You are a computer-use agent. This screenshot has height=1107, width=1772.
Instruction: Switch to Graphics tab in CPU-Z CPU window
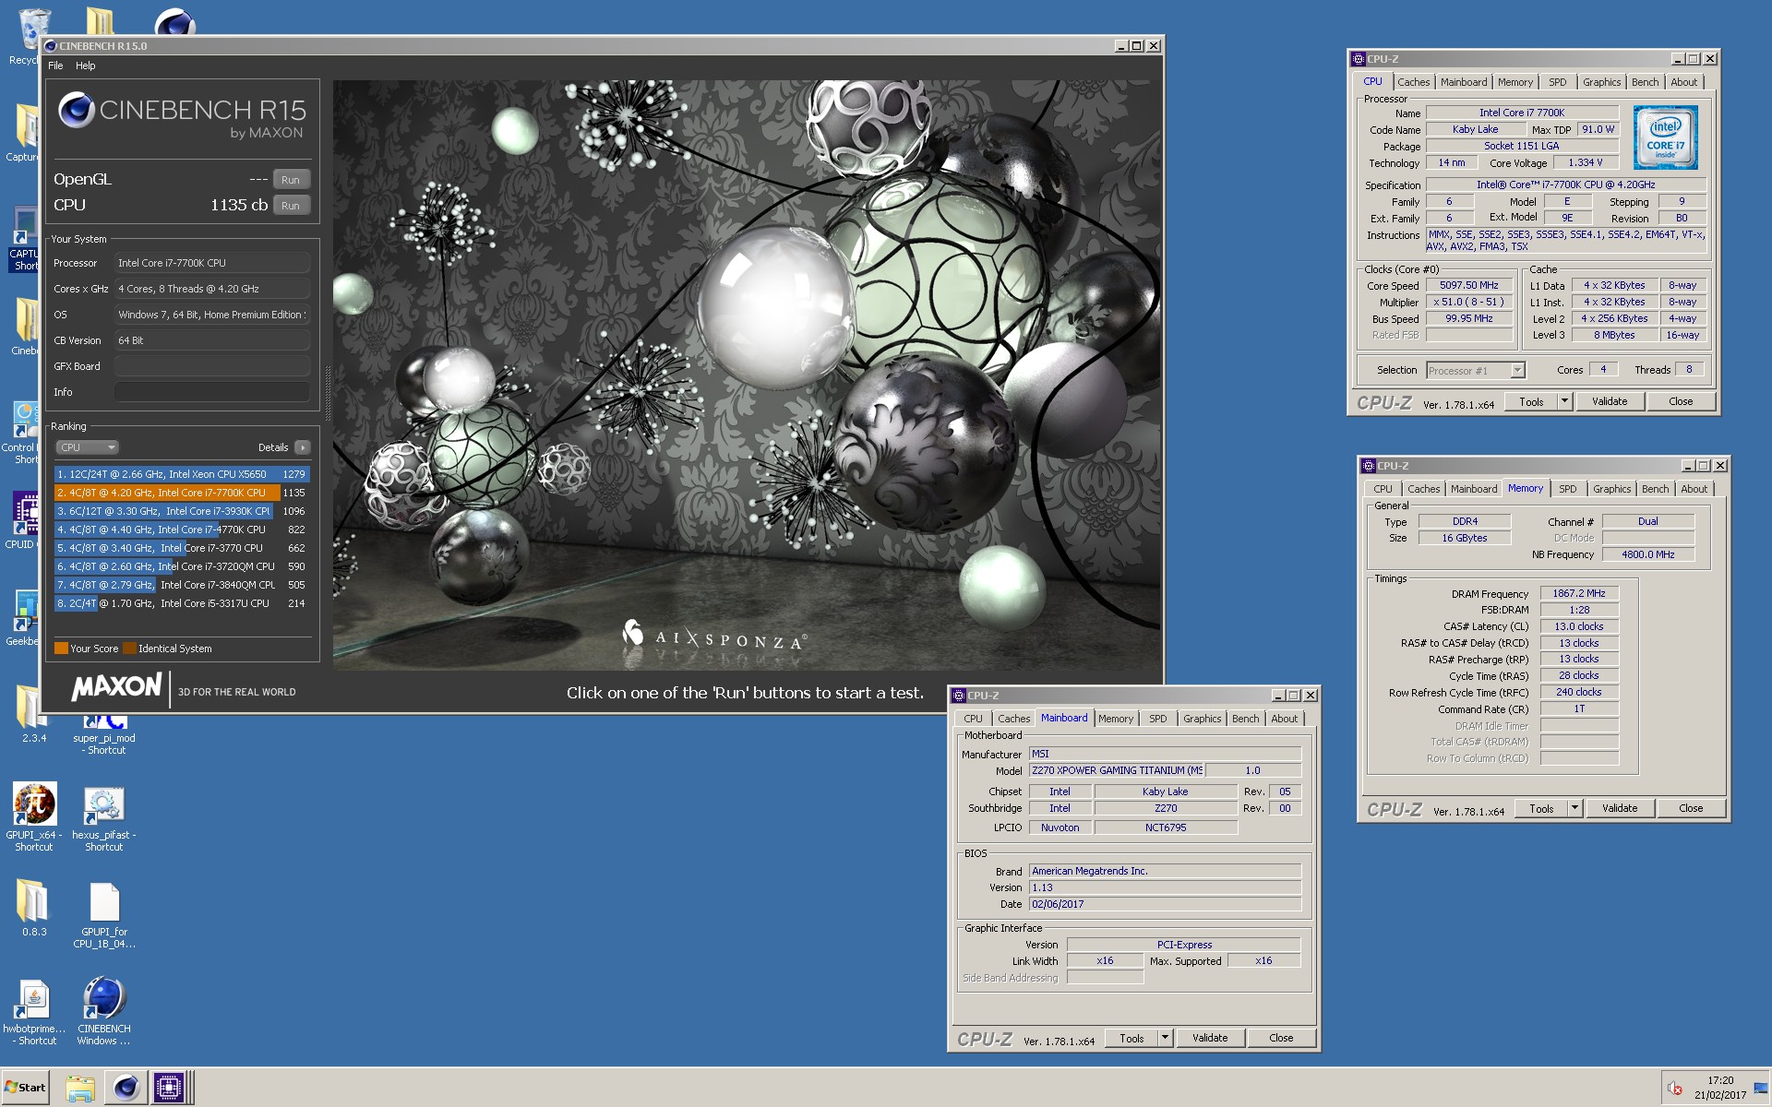point(1601,82)
